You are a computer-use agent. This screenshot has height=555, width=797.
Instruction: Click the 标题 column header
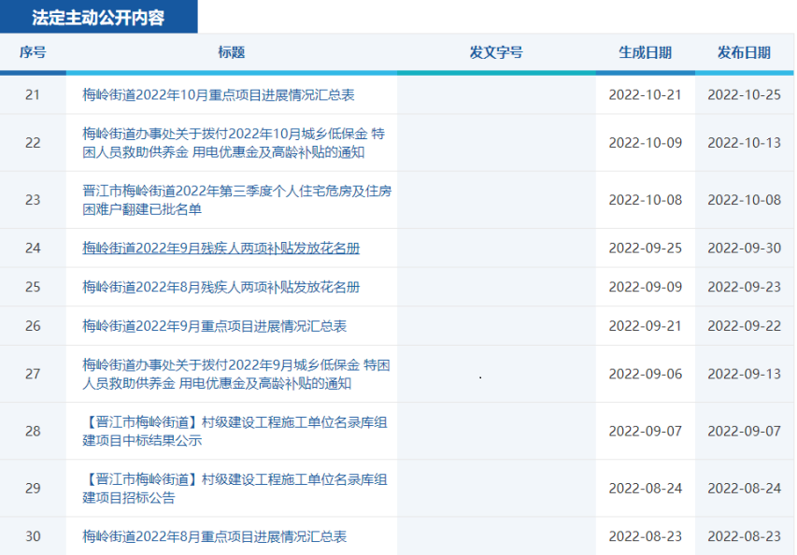[232, 53]
